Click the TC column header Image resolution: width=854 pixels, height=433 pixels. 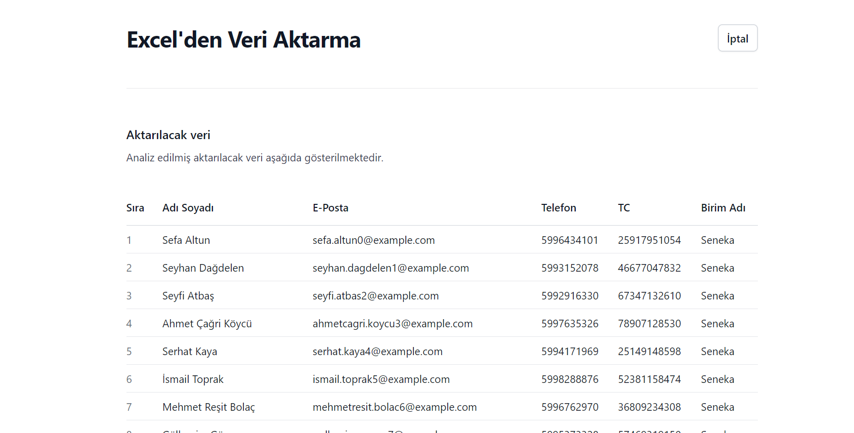[x=624, y=208]
